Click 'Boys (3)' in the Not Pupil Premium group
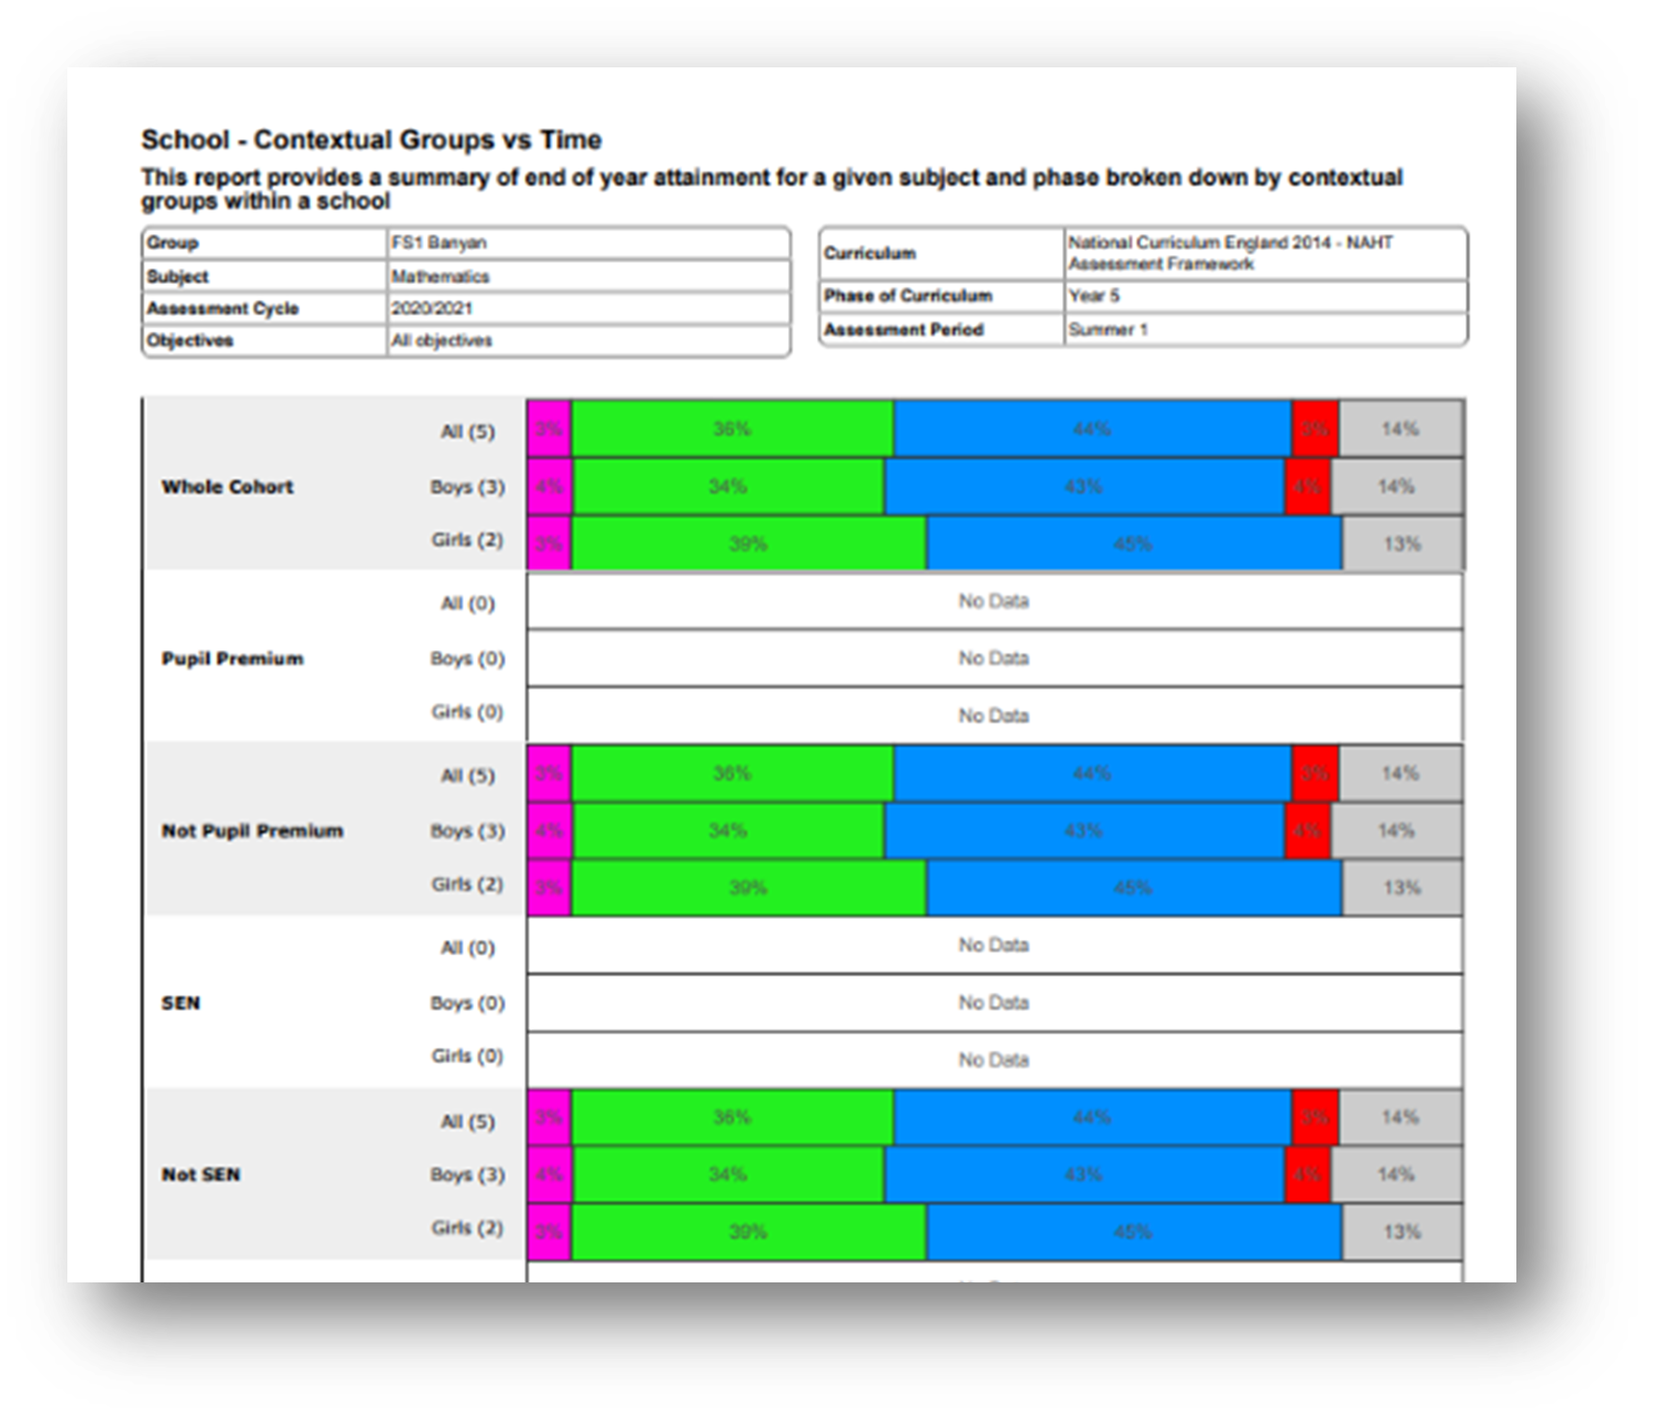 (468, 830)
